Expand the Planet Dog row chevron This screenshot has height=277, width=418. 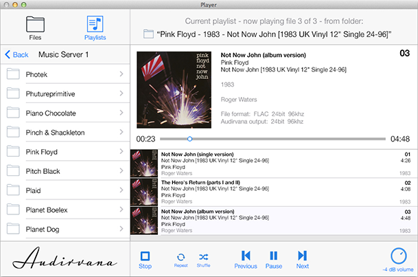121,229
